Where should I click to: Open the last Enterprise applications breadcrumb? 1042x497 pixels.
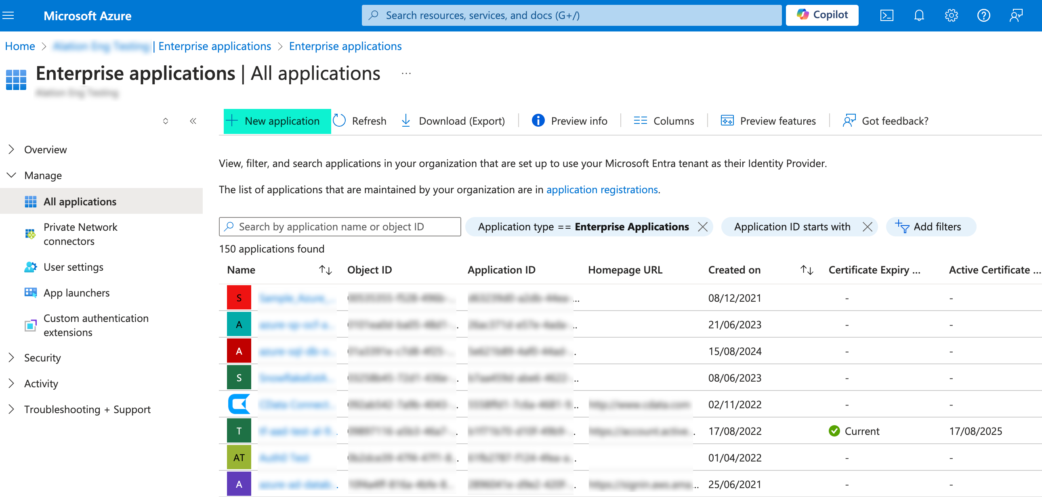[345, 46]
